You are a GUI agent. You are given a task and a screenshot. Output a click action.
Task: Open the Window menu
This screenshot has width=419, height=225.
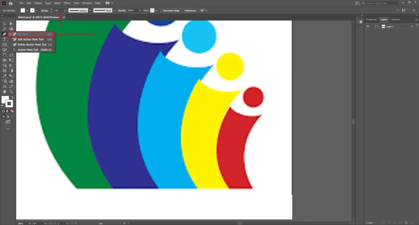(87, 3)
